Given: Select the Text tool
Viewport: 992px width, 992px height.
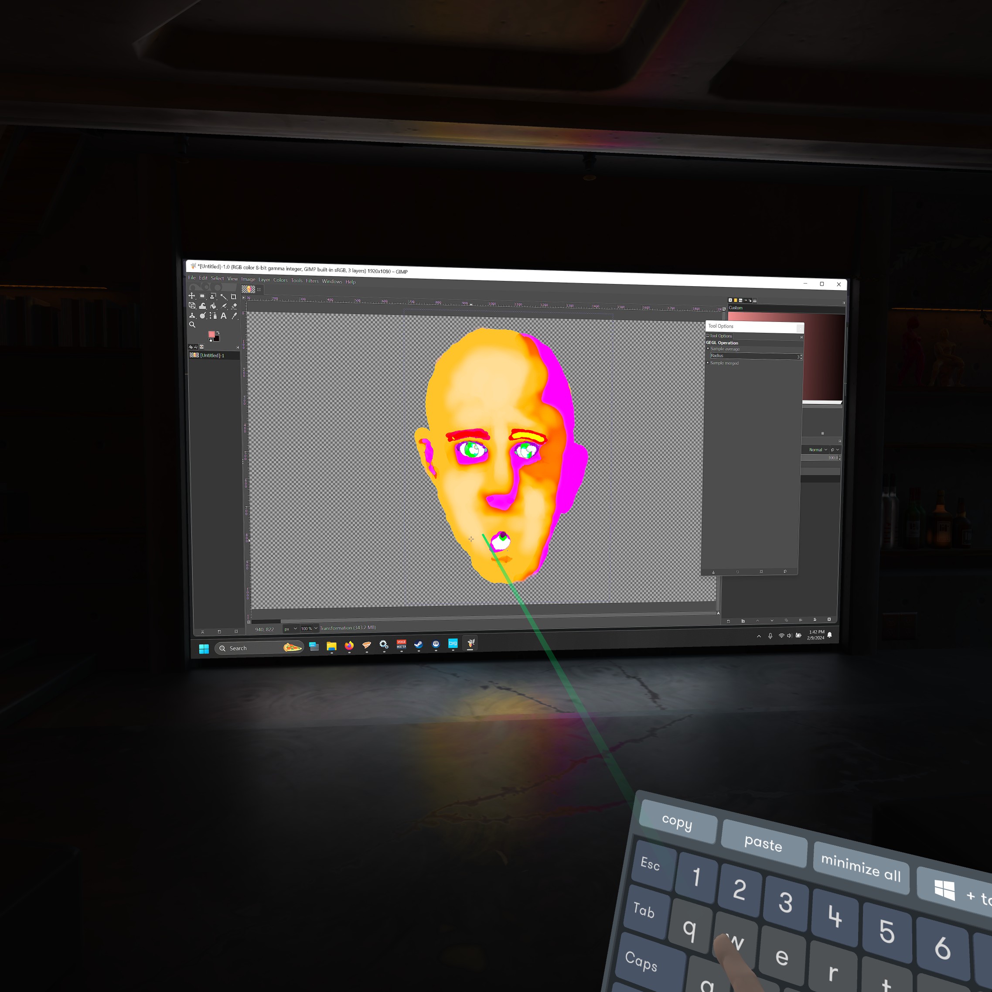Looking at the screenshot, I should click(x=224, y=316).
